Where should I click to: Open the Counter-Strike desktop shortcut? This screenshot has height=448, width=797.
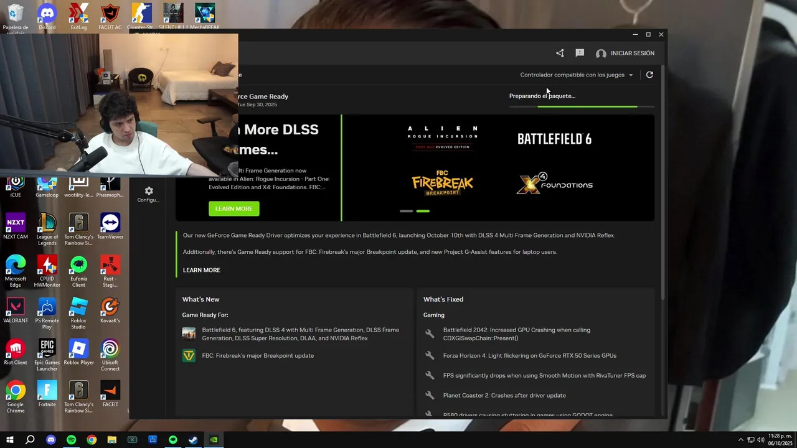tap(141, 17)
